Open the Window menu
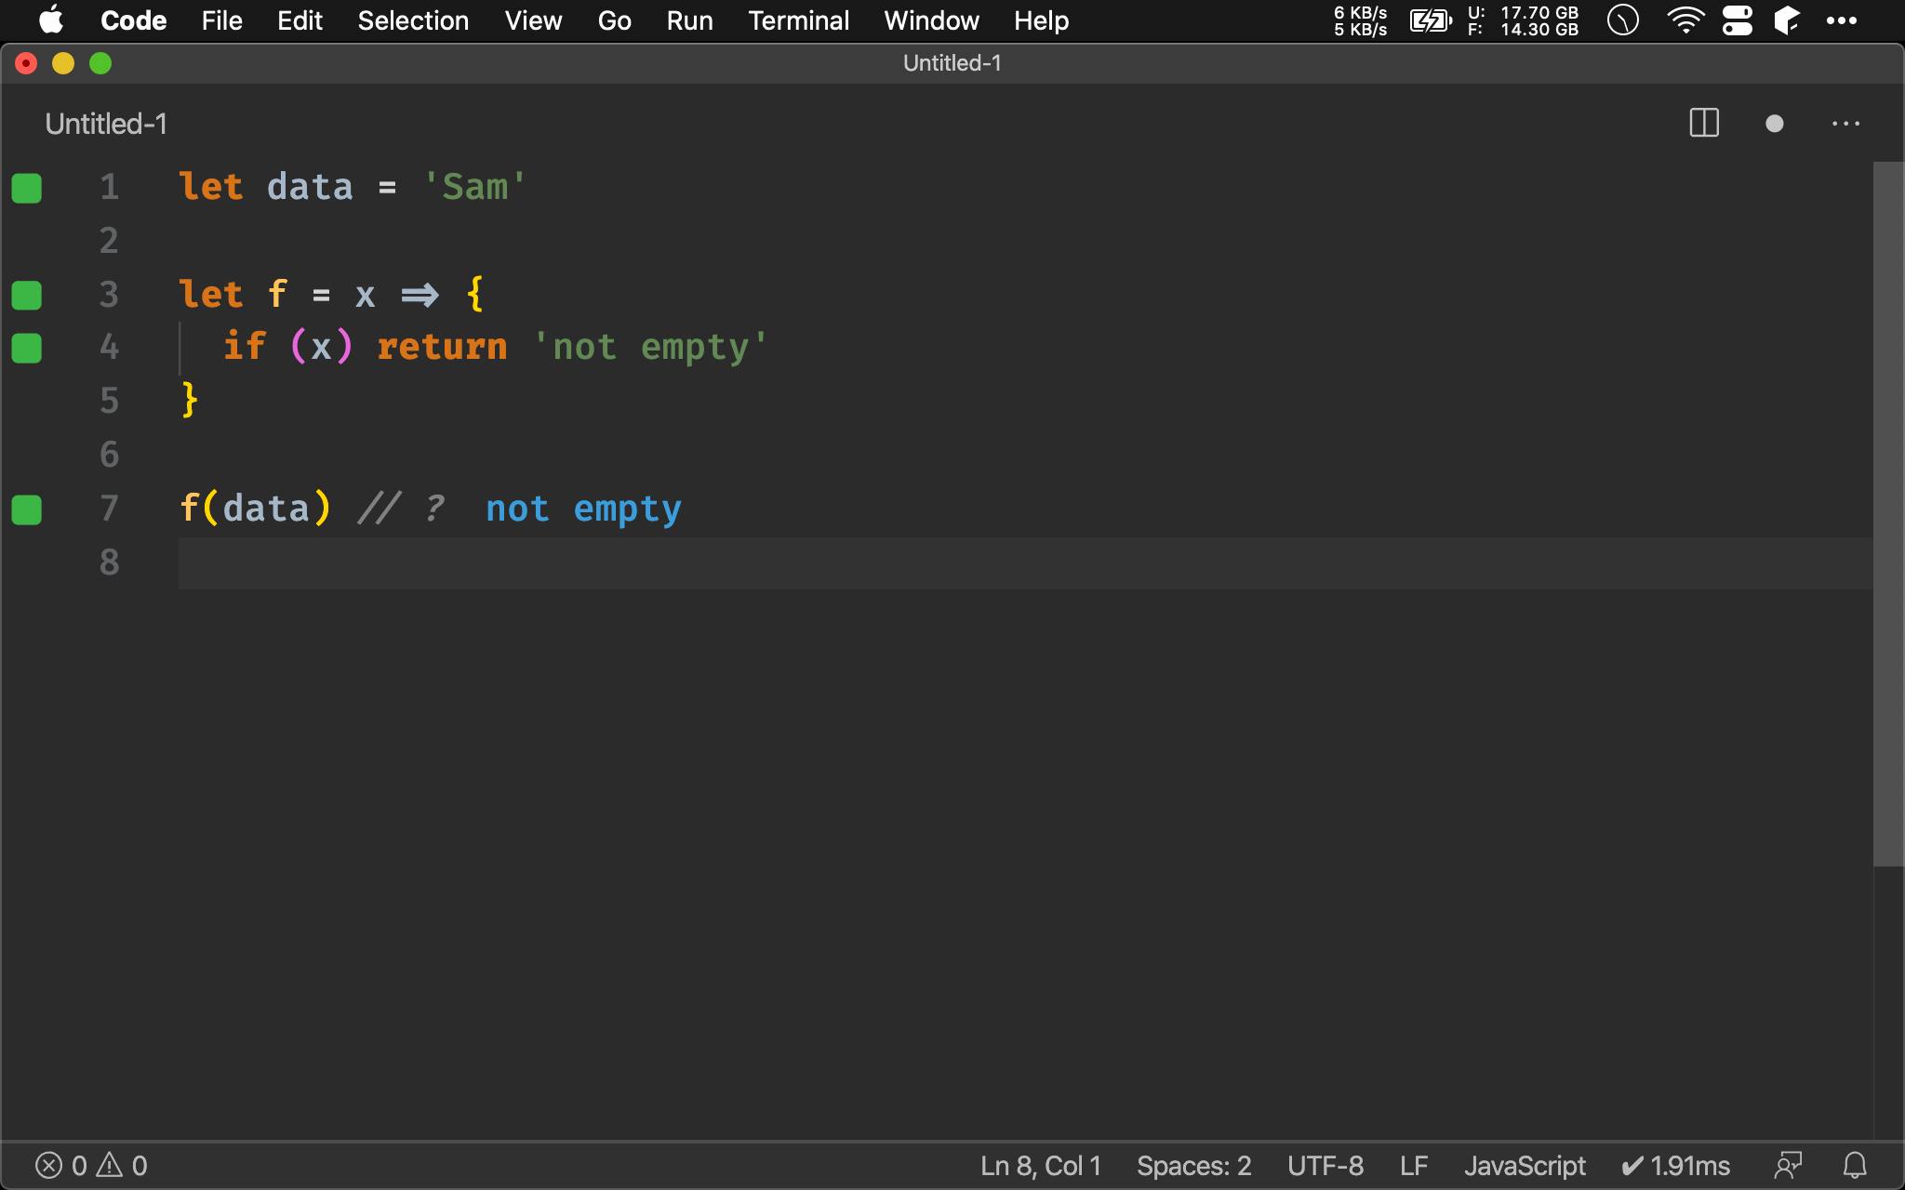The height and width of the screenshot is (1190, 1905). tap(932, 20)
